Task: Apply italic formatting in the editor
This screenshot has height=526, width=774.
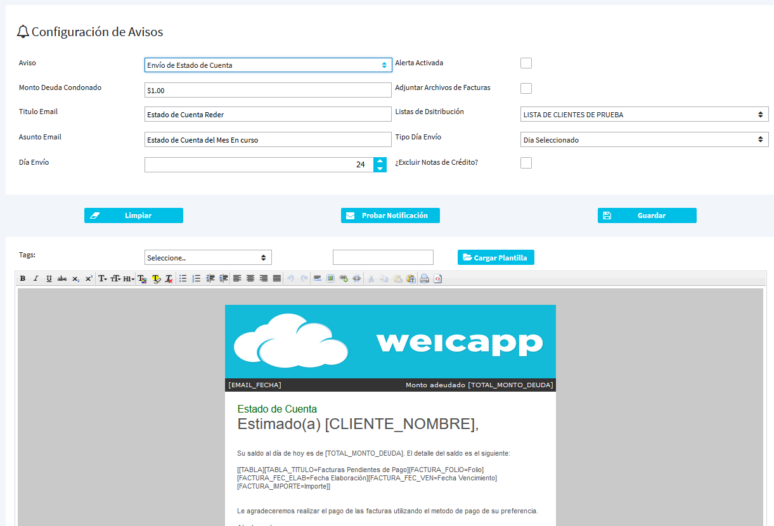Action: tap(35, 278)
